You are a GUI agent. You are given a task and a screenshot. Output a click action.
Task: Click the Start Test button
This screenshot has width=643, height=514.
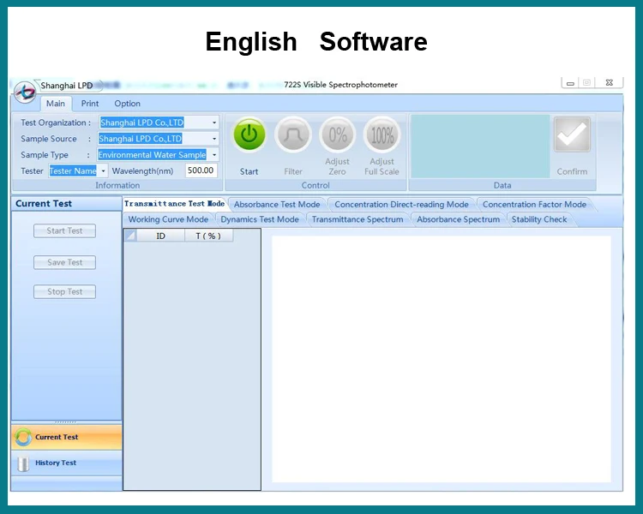coord(64,230)
